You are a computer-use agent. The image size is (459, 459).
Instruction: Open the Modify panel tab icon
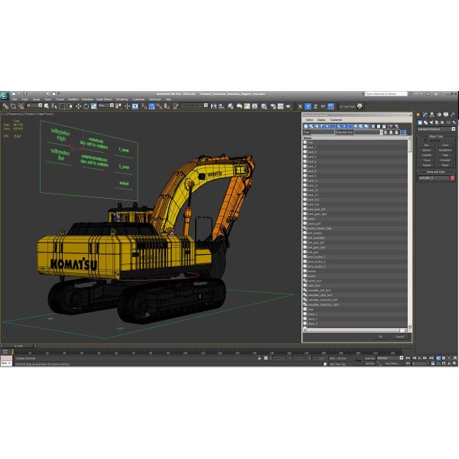click(x=425, y=115)
